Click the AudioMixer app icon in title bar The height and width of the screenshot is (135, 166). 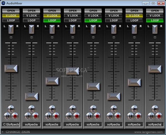click(3, 3)
